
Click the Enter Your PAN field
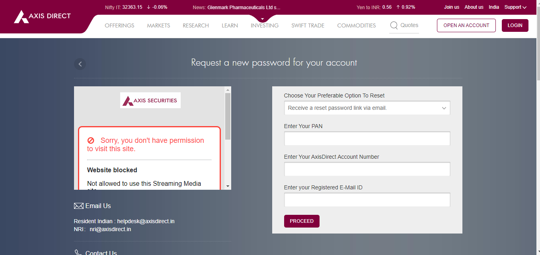click(x=367, y=138)
